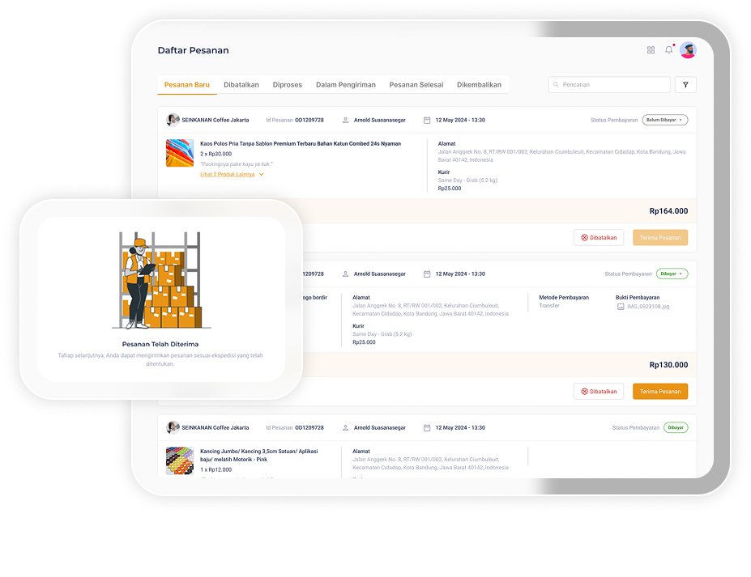
Task: Open the user profile avatar
Action: (x=688, y=50)
